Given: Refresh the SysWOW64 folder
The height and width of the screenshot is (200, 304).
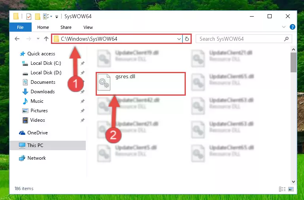Looking at the screenshot, I should click(x=187, y=39).
